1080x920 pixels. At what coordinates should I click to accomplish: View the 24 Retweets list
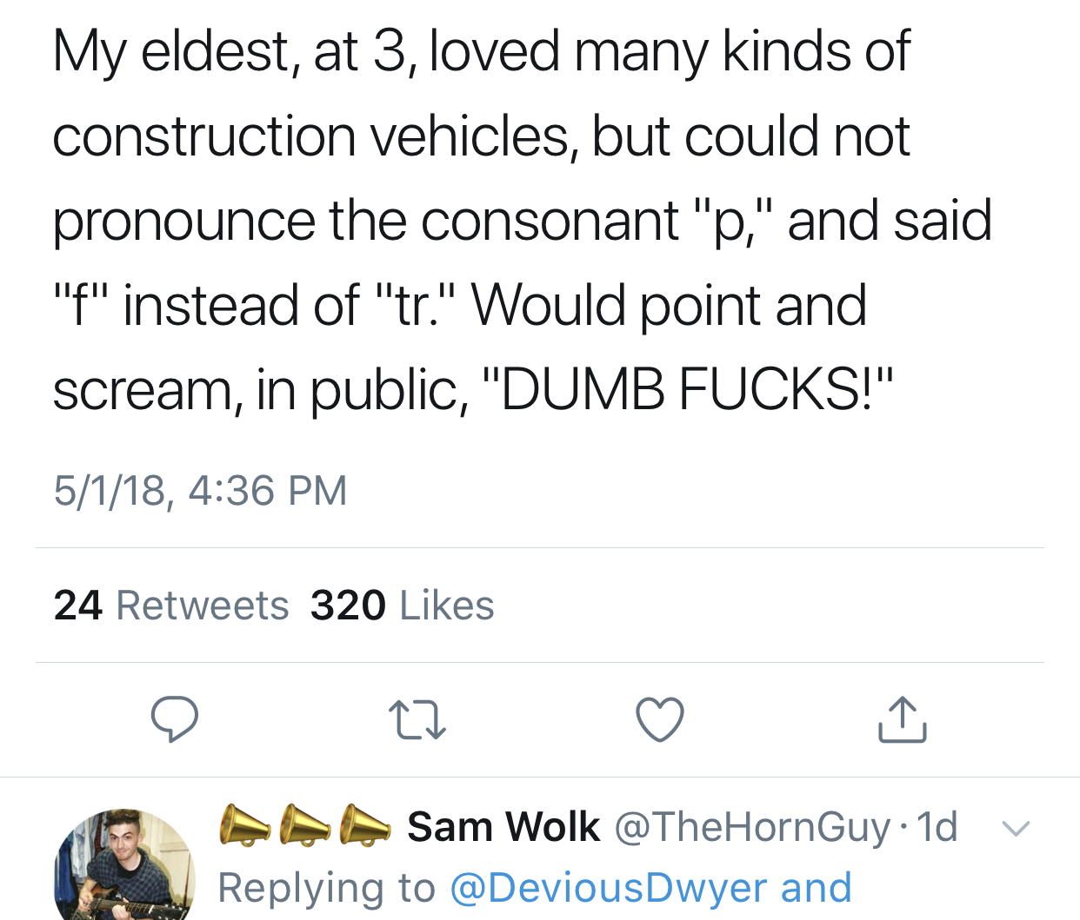171,606
